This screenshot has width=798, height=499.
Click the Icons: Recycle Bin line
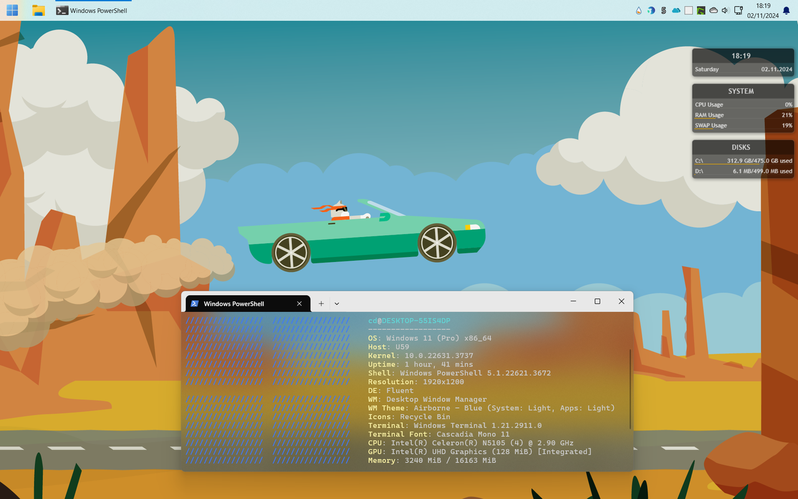click(x=409, y=417)
